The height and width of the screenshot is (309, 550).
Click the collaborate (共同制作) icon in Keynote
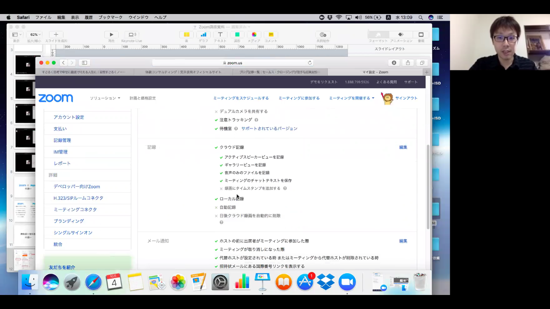click(323, 35)
